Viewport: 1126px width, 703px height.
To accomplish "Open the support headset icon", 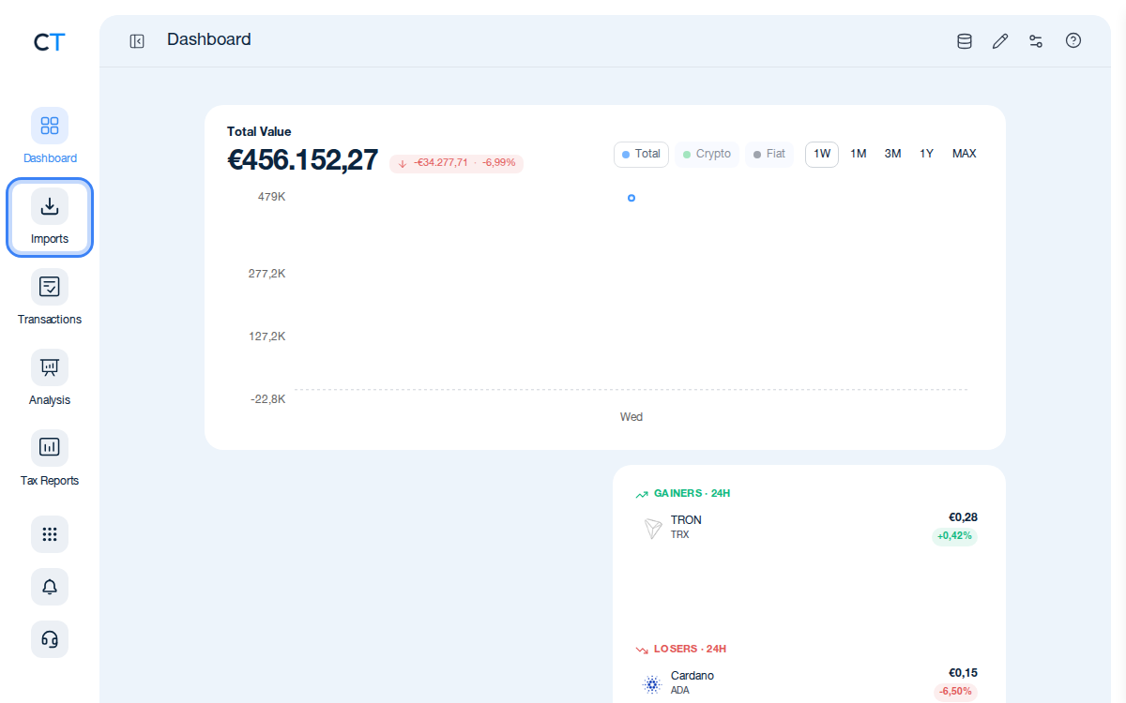I will 50,639.
